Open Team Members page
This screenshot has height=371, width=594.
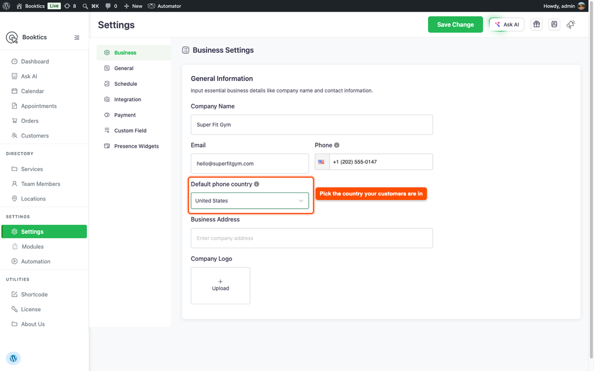tap(41, 184)
